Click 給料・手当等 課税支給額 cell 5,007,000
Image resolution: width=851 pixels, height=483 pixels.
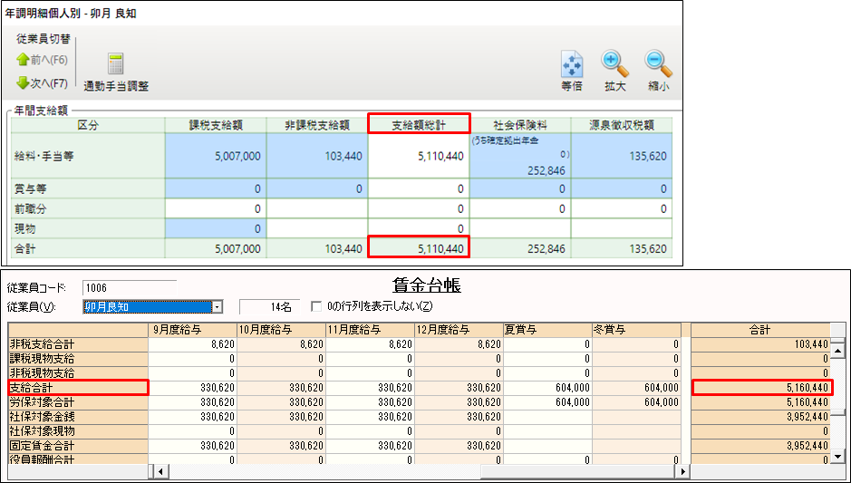pos(215,156)
